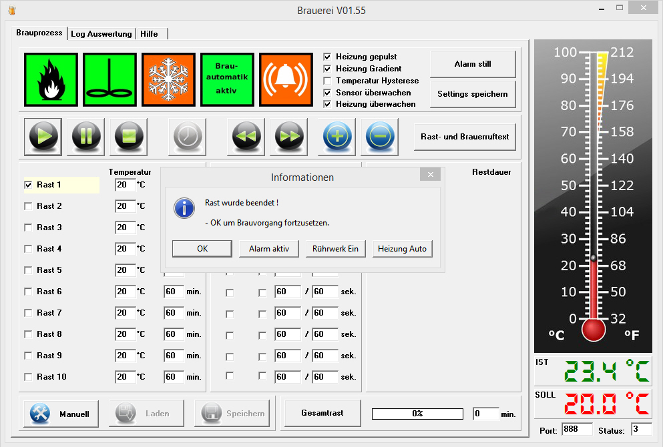Screen dimensions: 663x447
Task: Click the orange alarm bell icon
Action: tap(286, 79)
